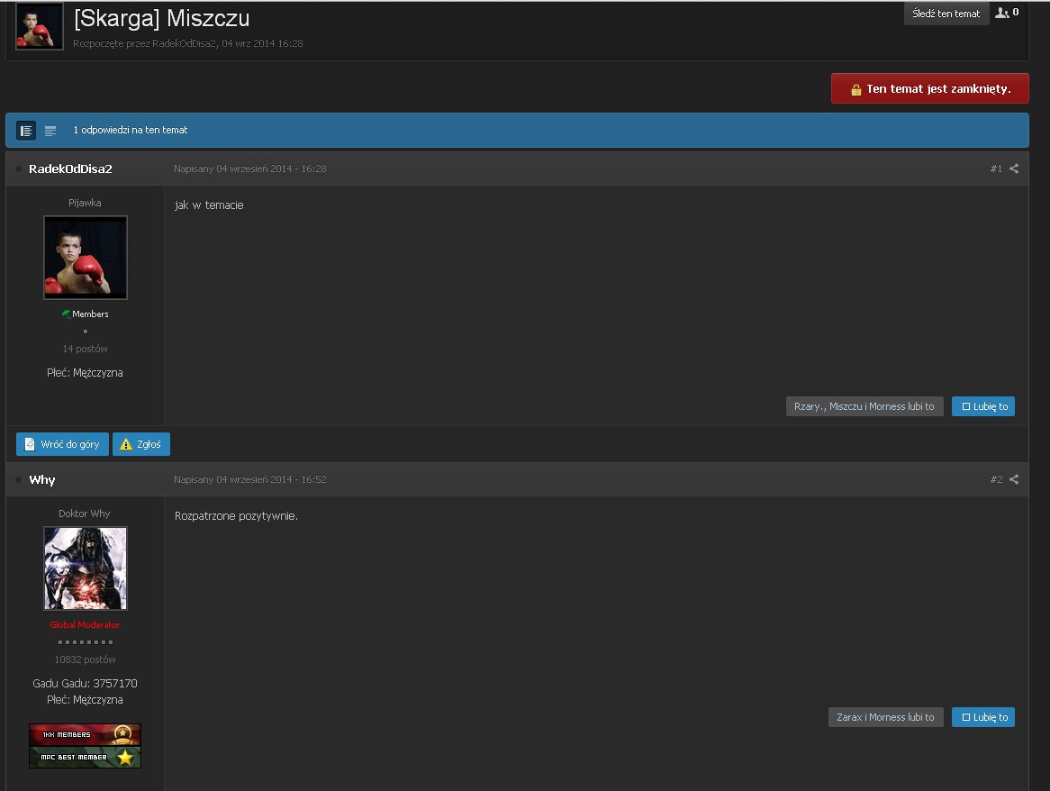Image resolution: width=1050 pixels, height=791 pixels.
Task: Show who likes post #2 (Zarax i Morness)
Action: 885,717
